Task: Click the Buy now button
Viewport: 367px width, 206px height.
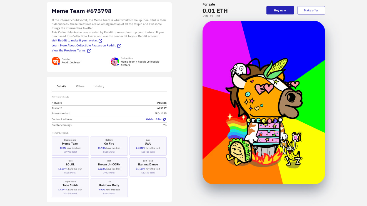Action: click(x=280, y=10)
